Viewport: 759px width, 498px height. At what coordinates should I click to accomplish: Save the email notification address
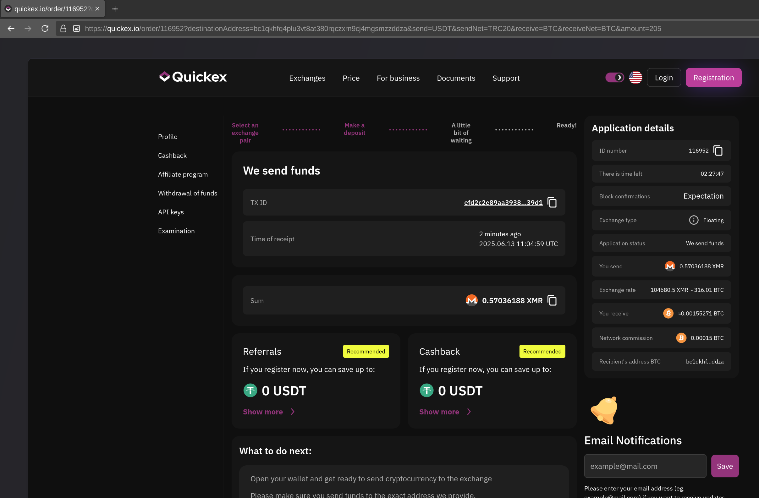point(724,466)
